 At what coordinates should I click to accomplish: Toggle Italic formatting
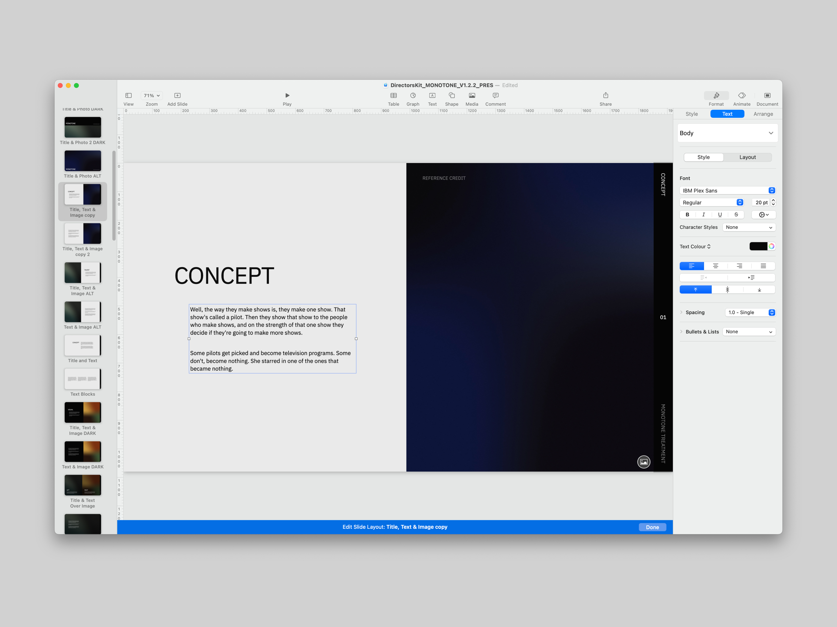coord(703,215)
